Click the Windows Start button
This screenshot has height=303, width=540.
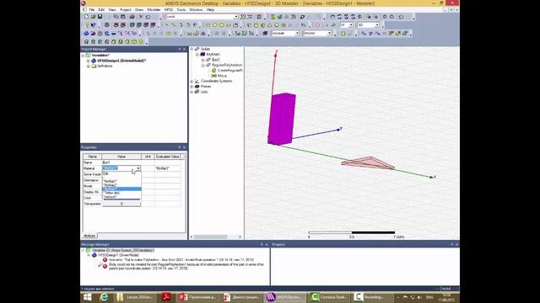pyautogui.click(x=88, y=297)
